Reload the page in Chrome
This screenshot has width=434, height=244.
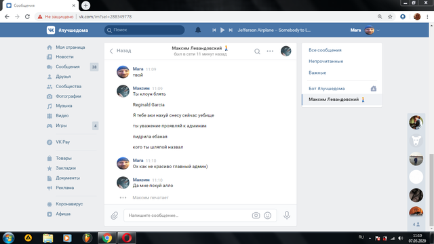click(x=27, y=16)
